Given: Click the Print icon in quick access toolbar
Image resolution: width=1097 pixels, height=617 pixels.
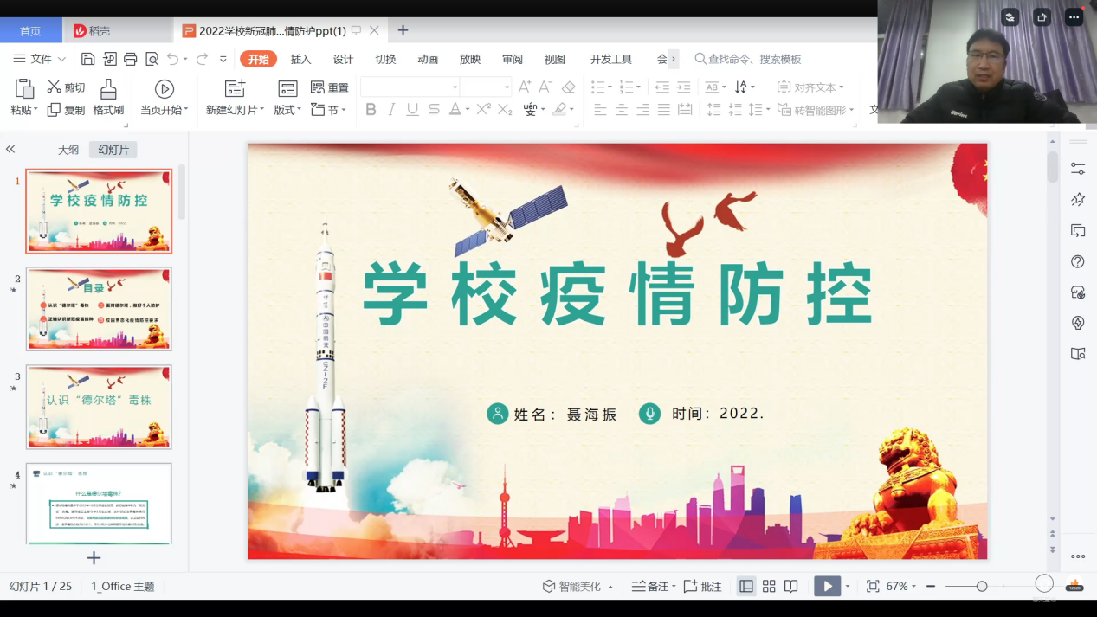Looking at the screenshot, I should coord(131,59).
